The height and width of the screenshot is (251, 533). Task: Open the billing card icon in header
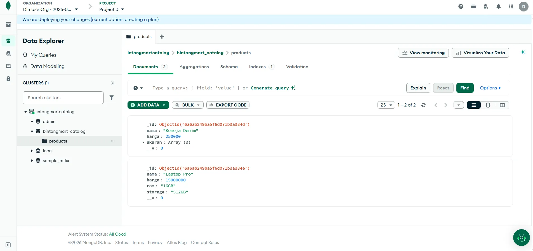tap(473, 6)
